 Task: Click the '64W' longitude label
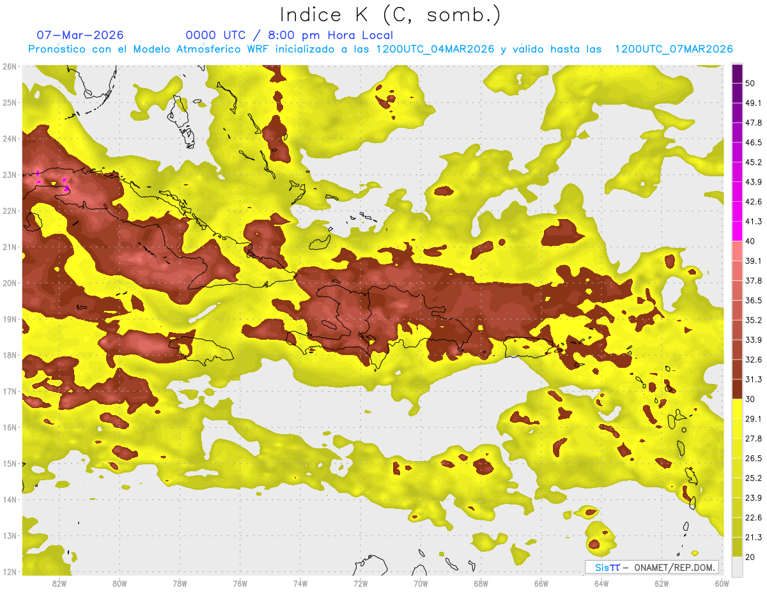(601, 584)
